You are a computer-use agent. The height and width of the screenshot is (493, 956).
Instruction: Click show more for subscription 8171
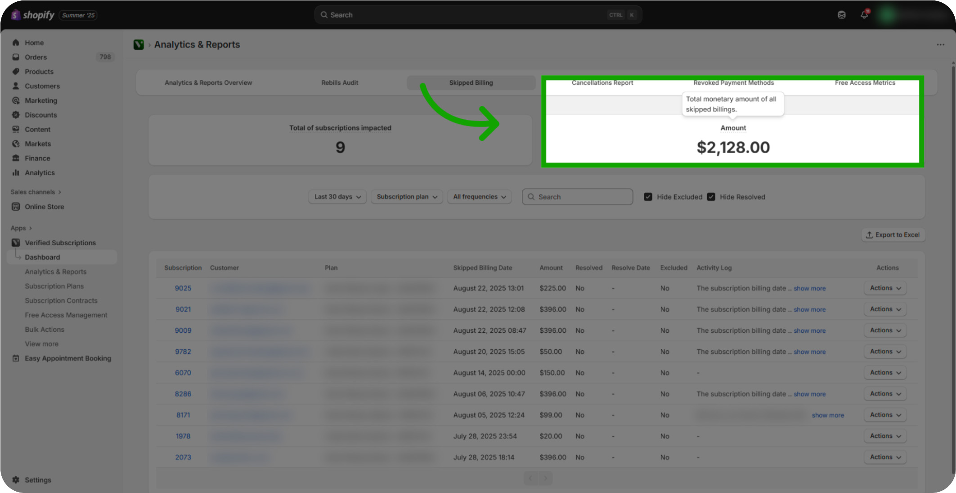coord(828,415)
